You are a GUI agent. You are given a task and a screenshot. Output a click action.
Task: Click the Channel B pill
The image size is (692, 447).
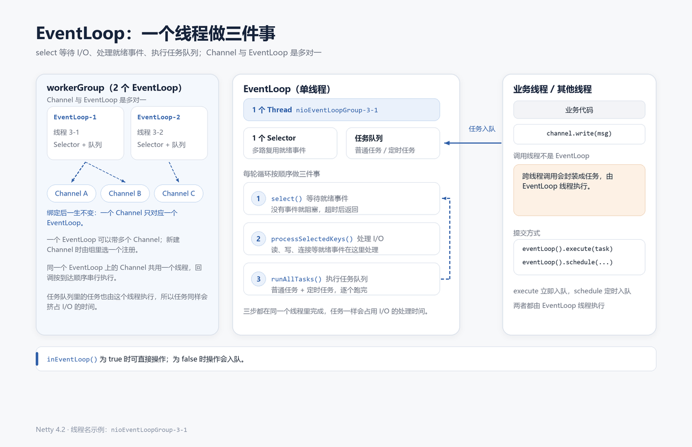click(x=125, y=193)
